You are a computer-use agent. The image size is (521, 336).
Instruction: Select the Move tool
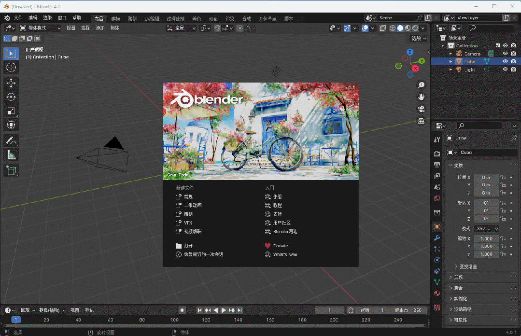[x=11, y=83]
